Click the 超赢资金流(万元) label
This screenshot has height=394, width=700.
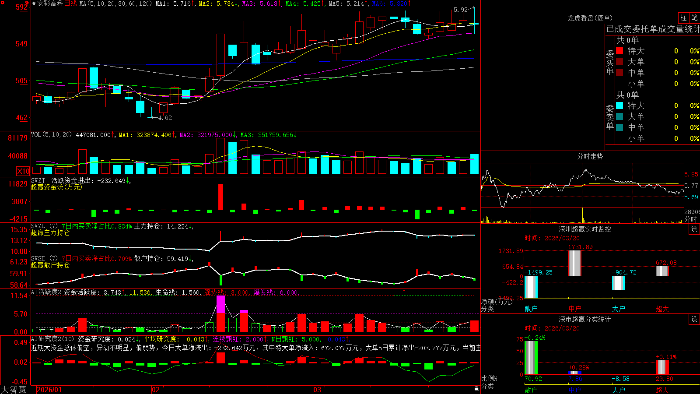tap(56, 187)
